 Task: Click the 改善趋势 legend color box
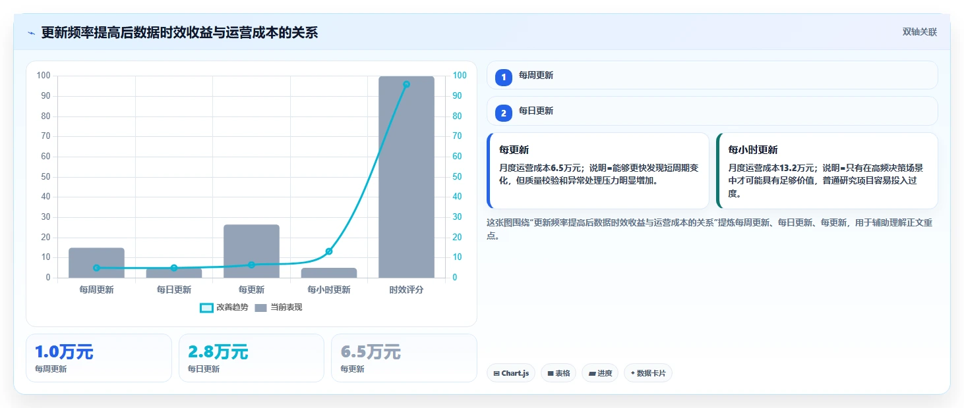pos(206,307)
